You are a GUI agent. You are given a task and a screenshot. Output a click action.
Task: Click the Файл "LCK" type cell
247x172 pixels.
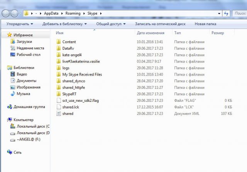coord(184,107)
